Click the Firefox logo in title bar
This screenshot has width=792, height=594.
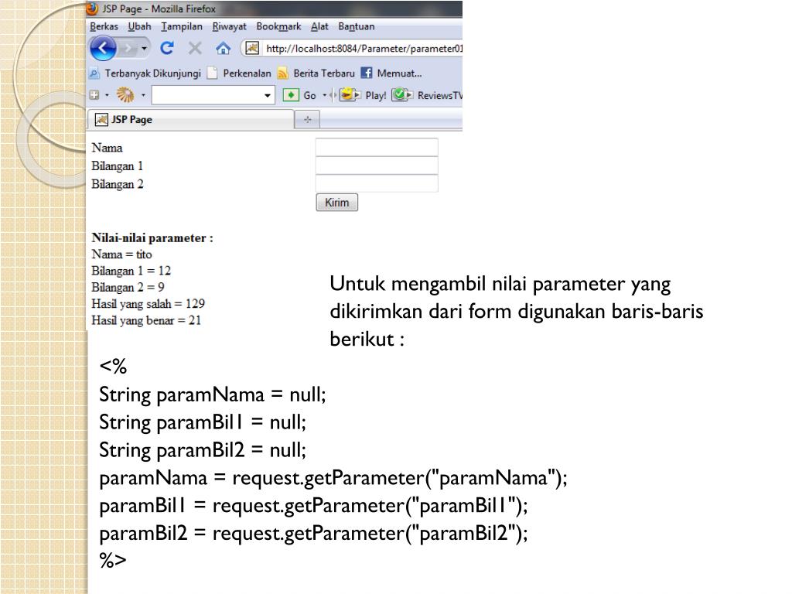93,9
